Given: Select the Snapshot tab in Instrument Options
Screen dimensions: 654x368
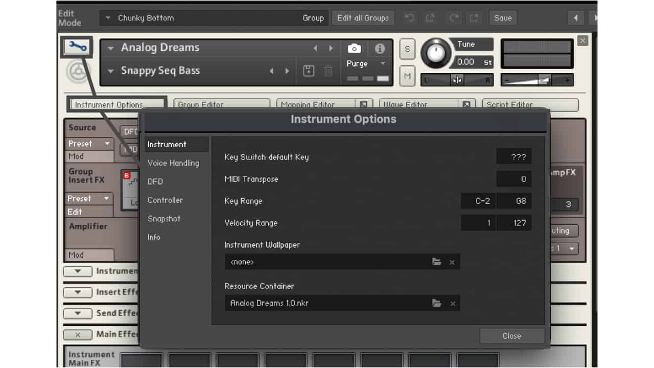Looking at the screenshot, I should [163, 219].
